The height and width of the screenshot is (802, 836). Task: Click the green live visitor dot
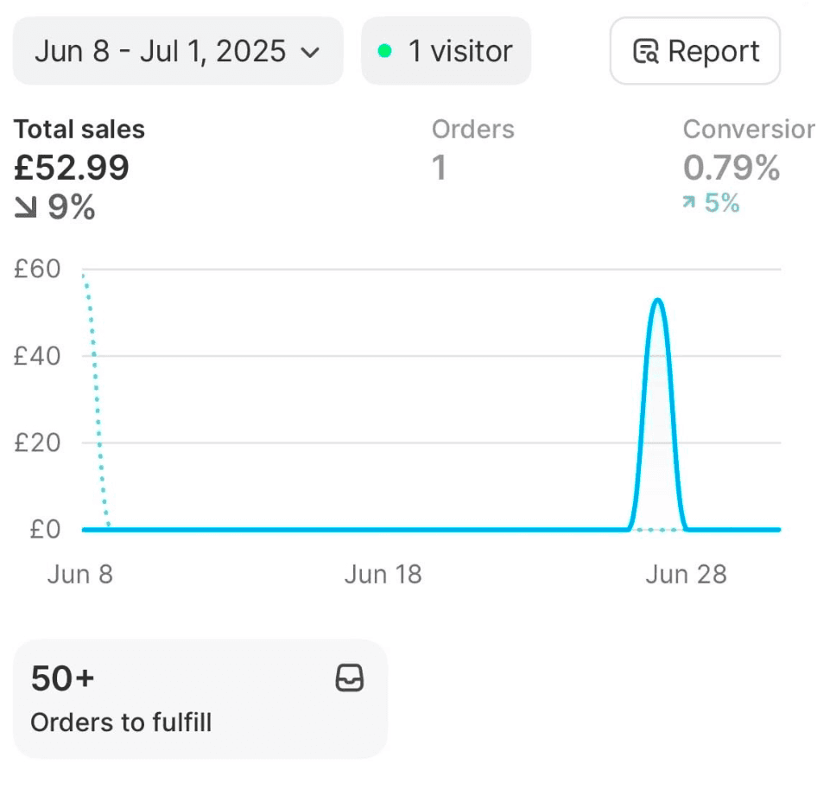point(385,51)
